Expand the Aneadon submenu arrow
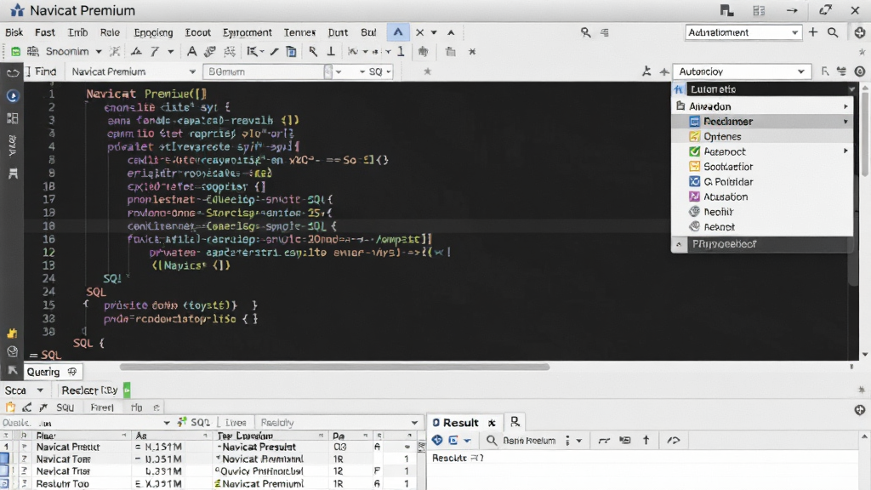This screenshot has height=490, width=871. pyautogui.click(x=845, y=106)
